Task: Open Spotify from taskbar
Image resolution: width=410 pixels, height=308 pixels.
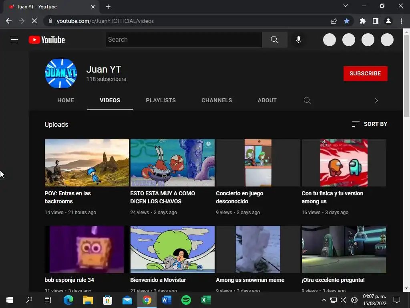Action: [x=186, y=300]
